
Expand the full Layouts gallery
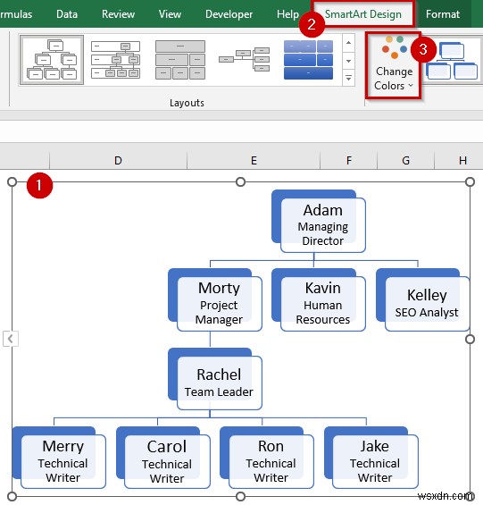coord(349,78)
